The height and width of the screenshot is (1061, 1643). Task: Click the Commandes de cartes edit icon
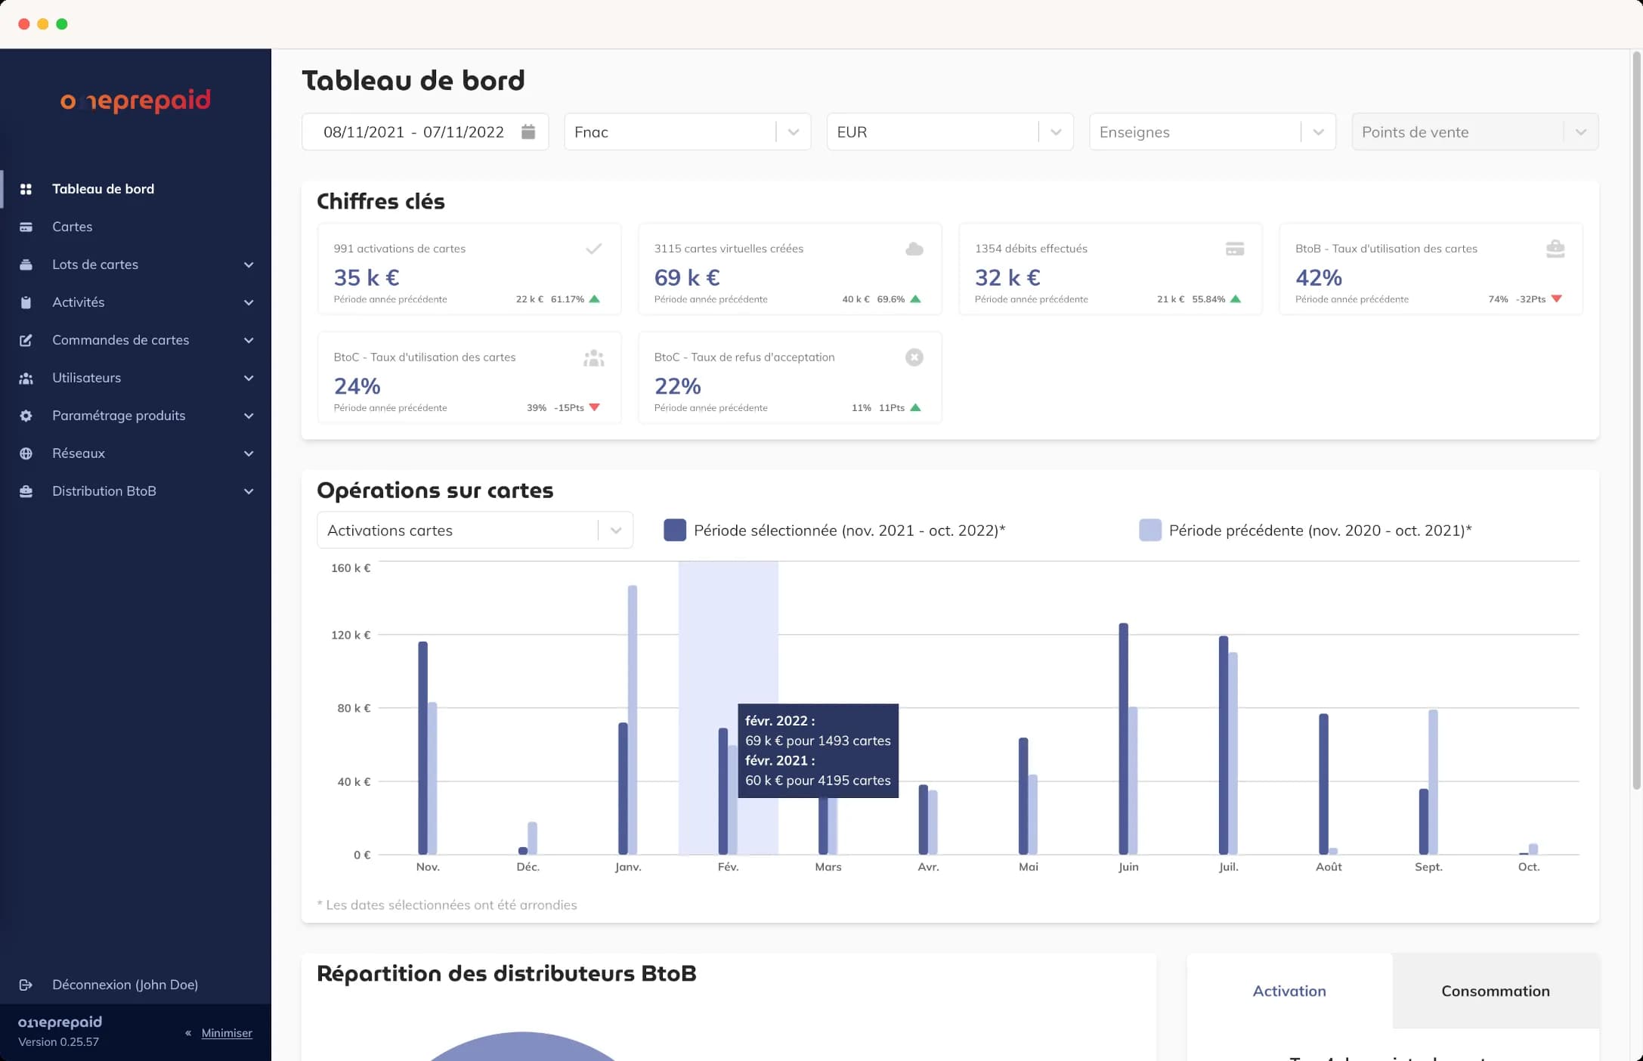tap(26, 340)
